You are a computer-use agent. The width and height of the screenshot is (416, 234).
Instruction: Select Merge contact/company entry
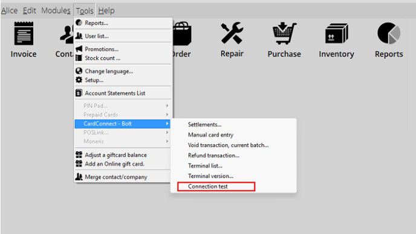[x=116, y=177]
